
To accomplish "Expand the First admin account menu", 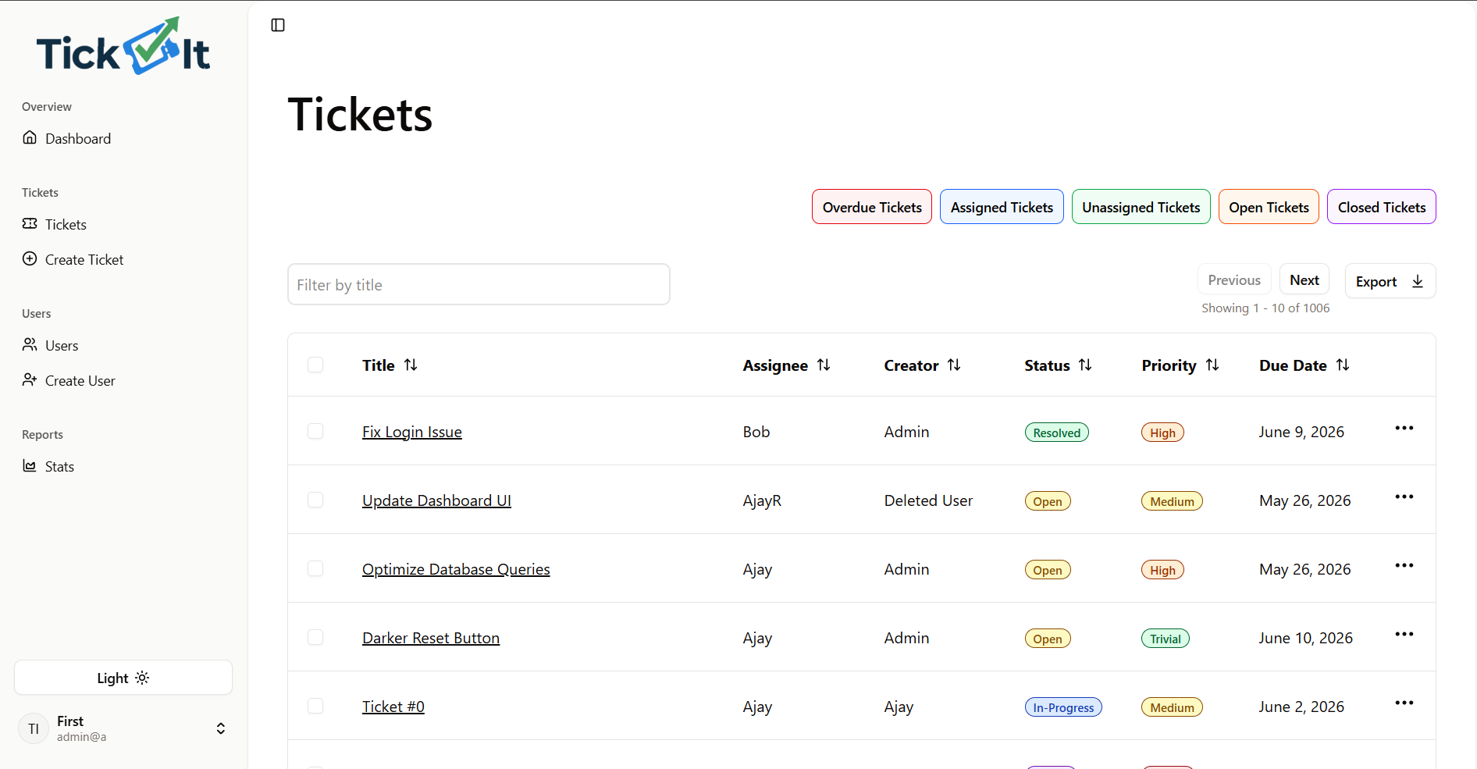I will pos(123,728).
